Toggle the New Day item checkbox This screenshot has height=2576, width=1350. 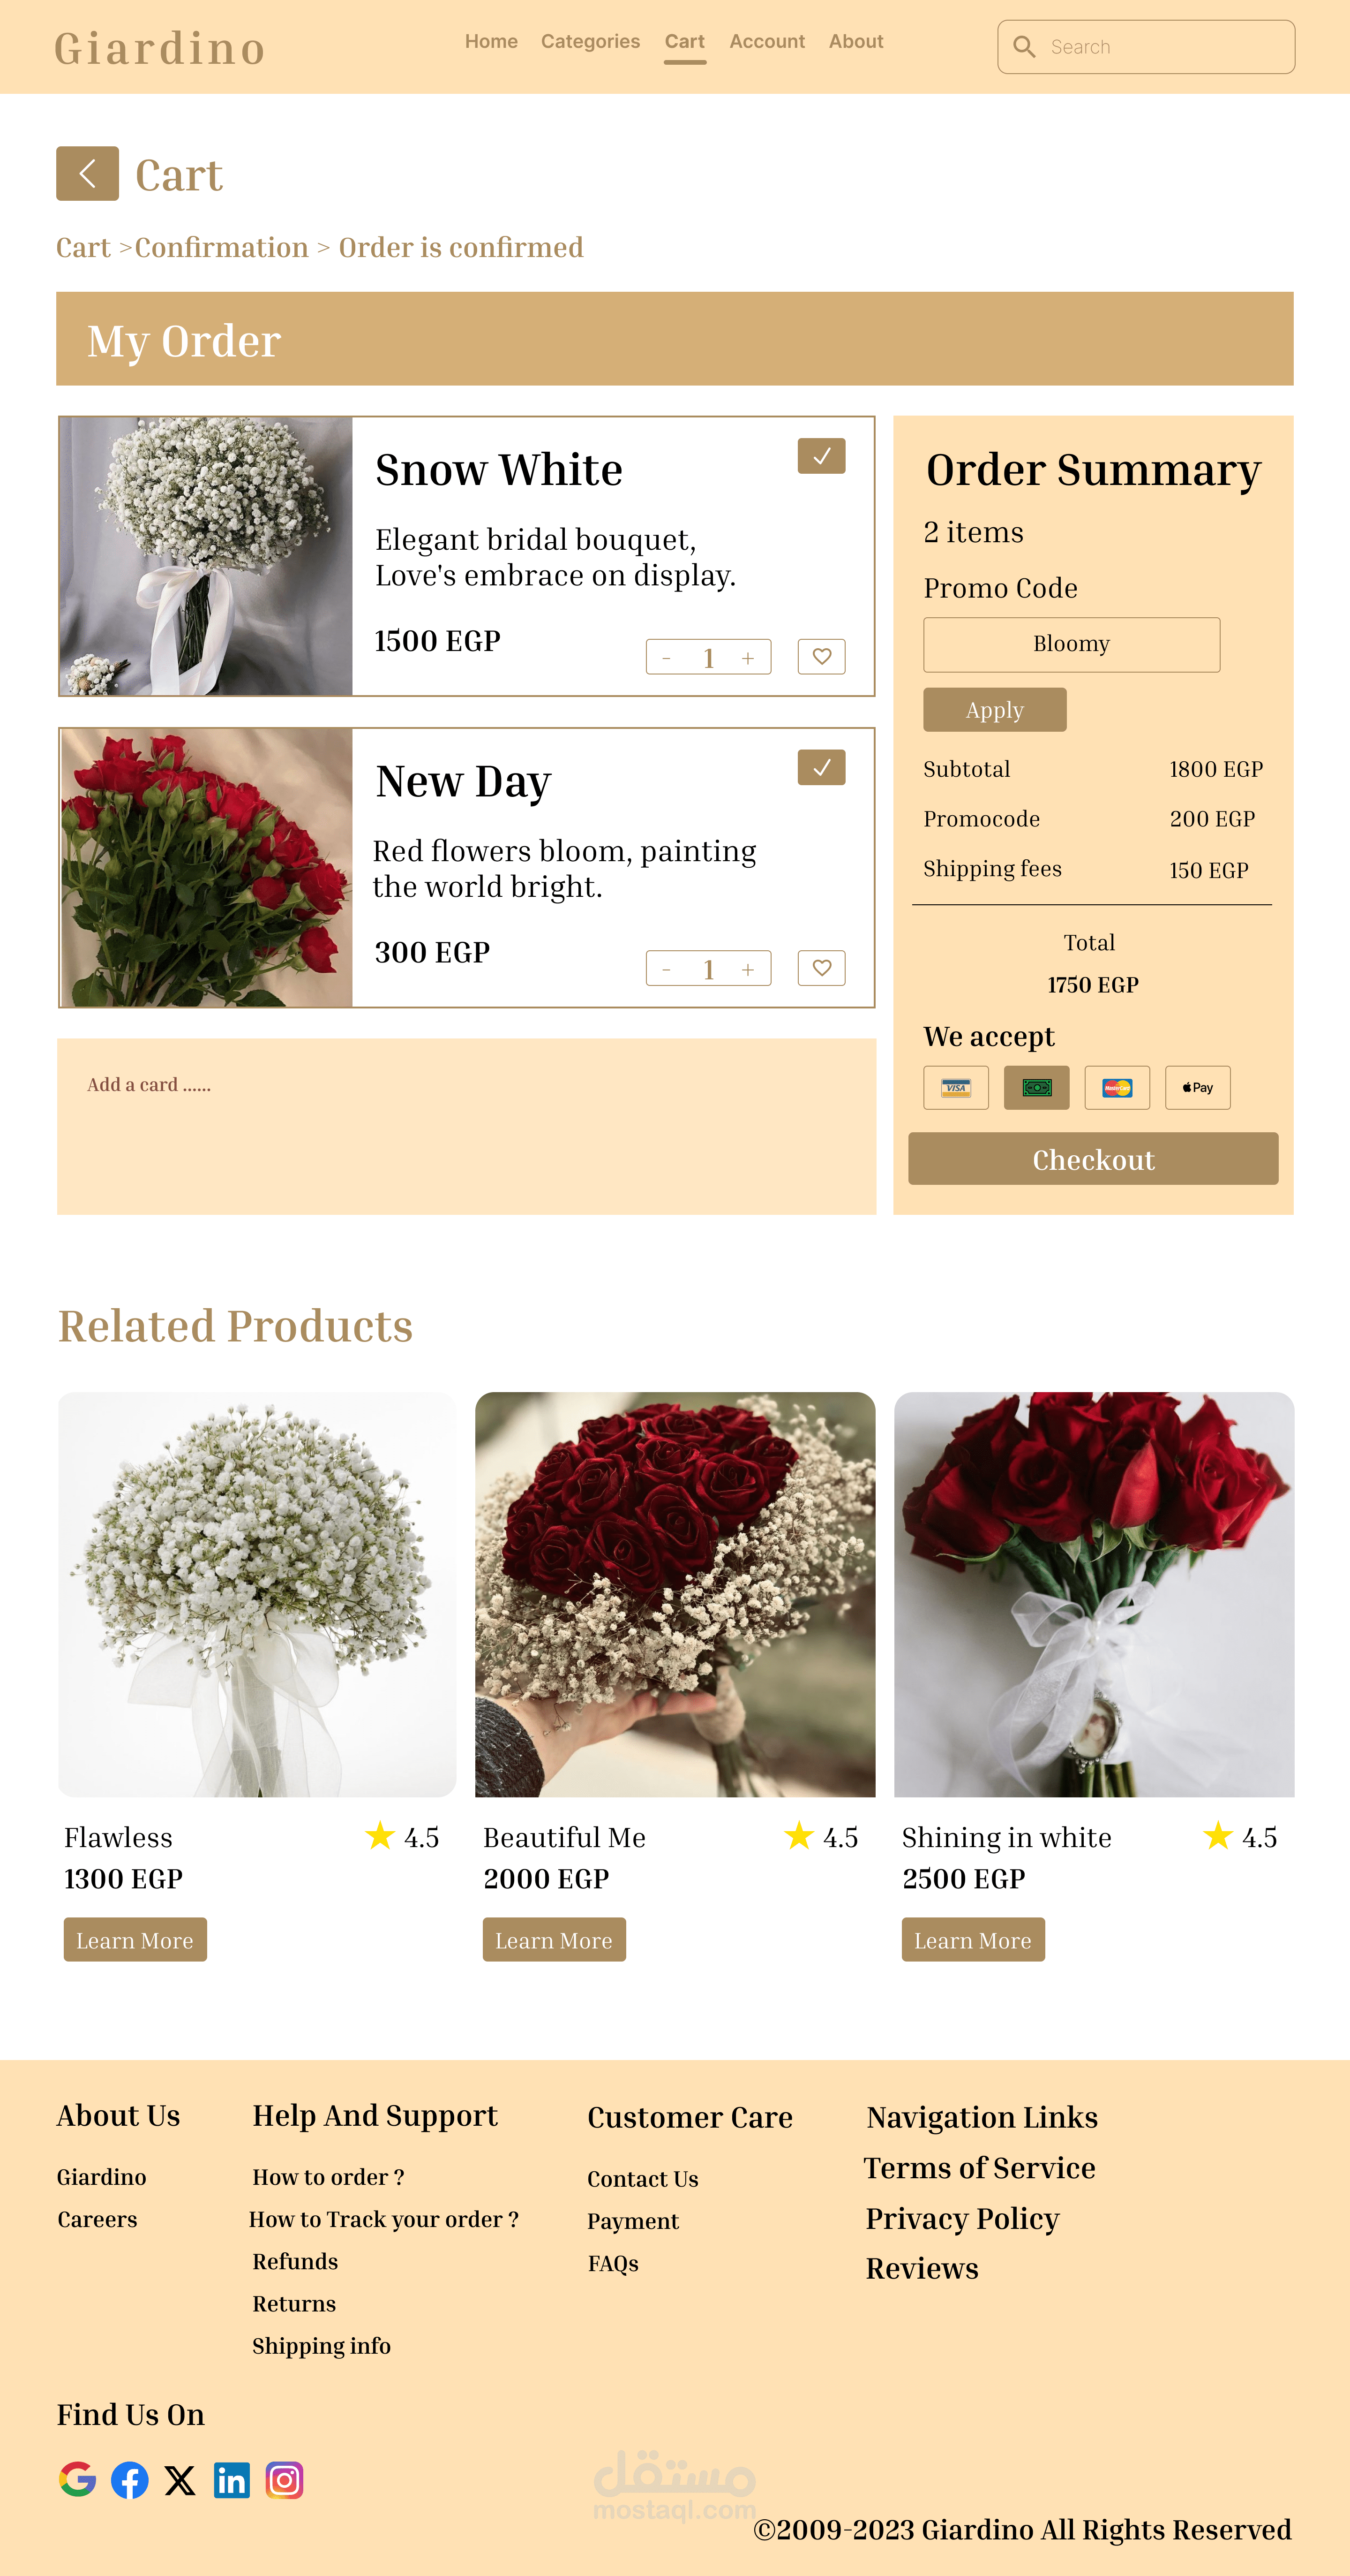click(x=821, y=767)
